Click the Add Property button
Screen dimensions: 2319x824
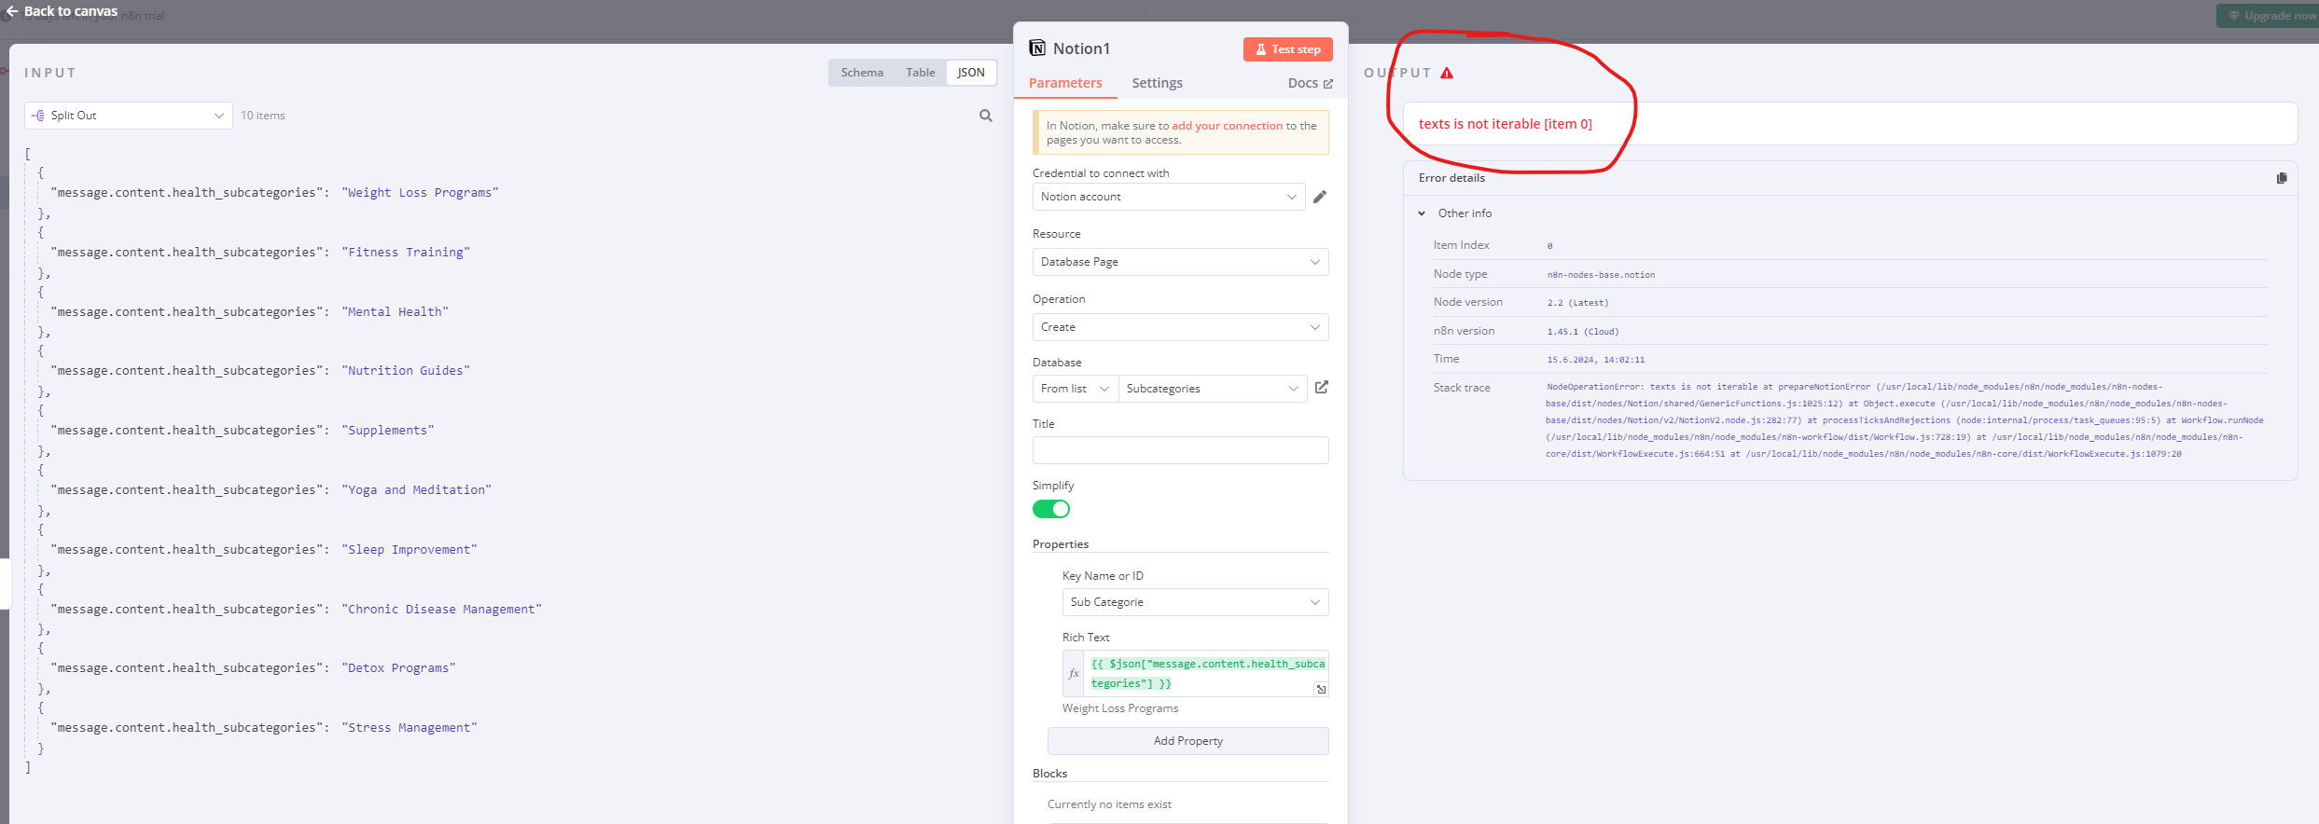1187,741
